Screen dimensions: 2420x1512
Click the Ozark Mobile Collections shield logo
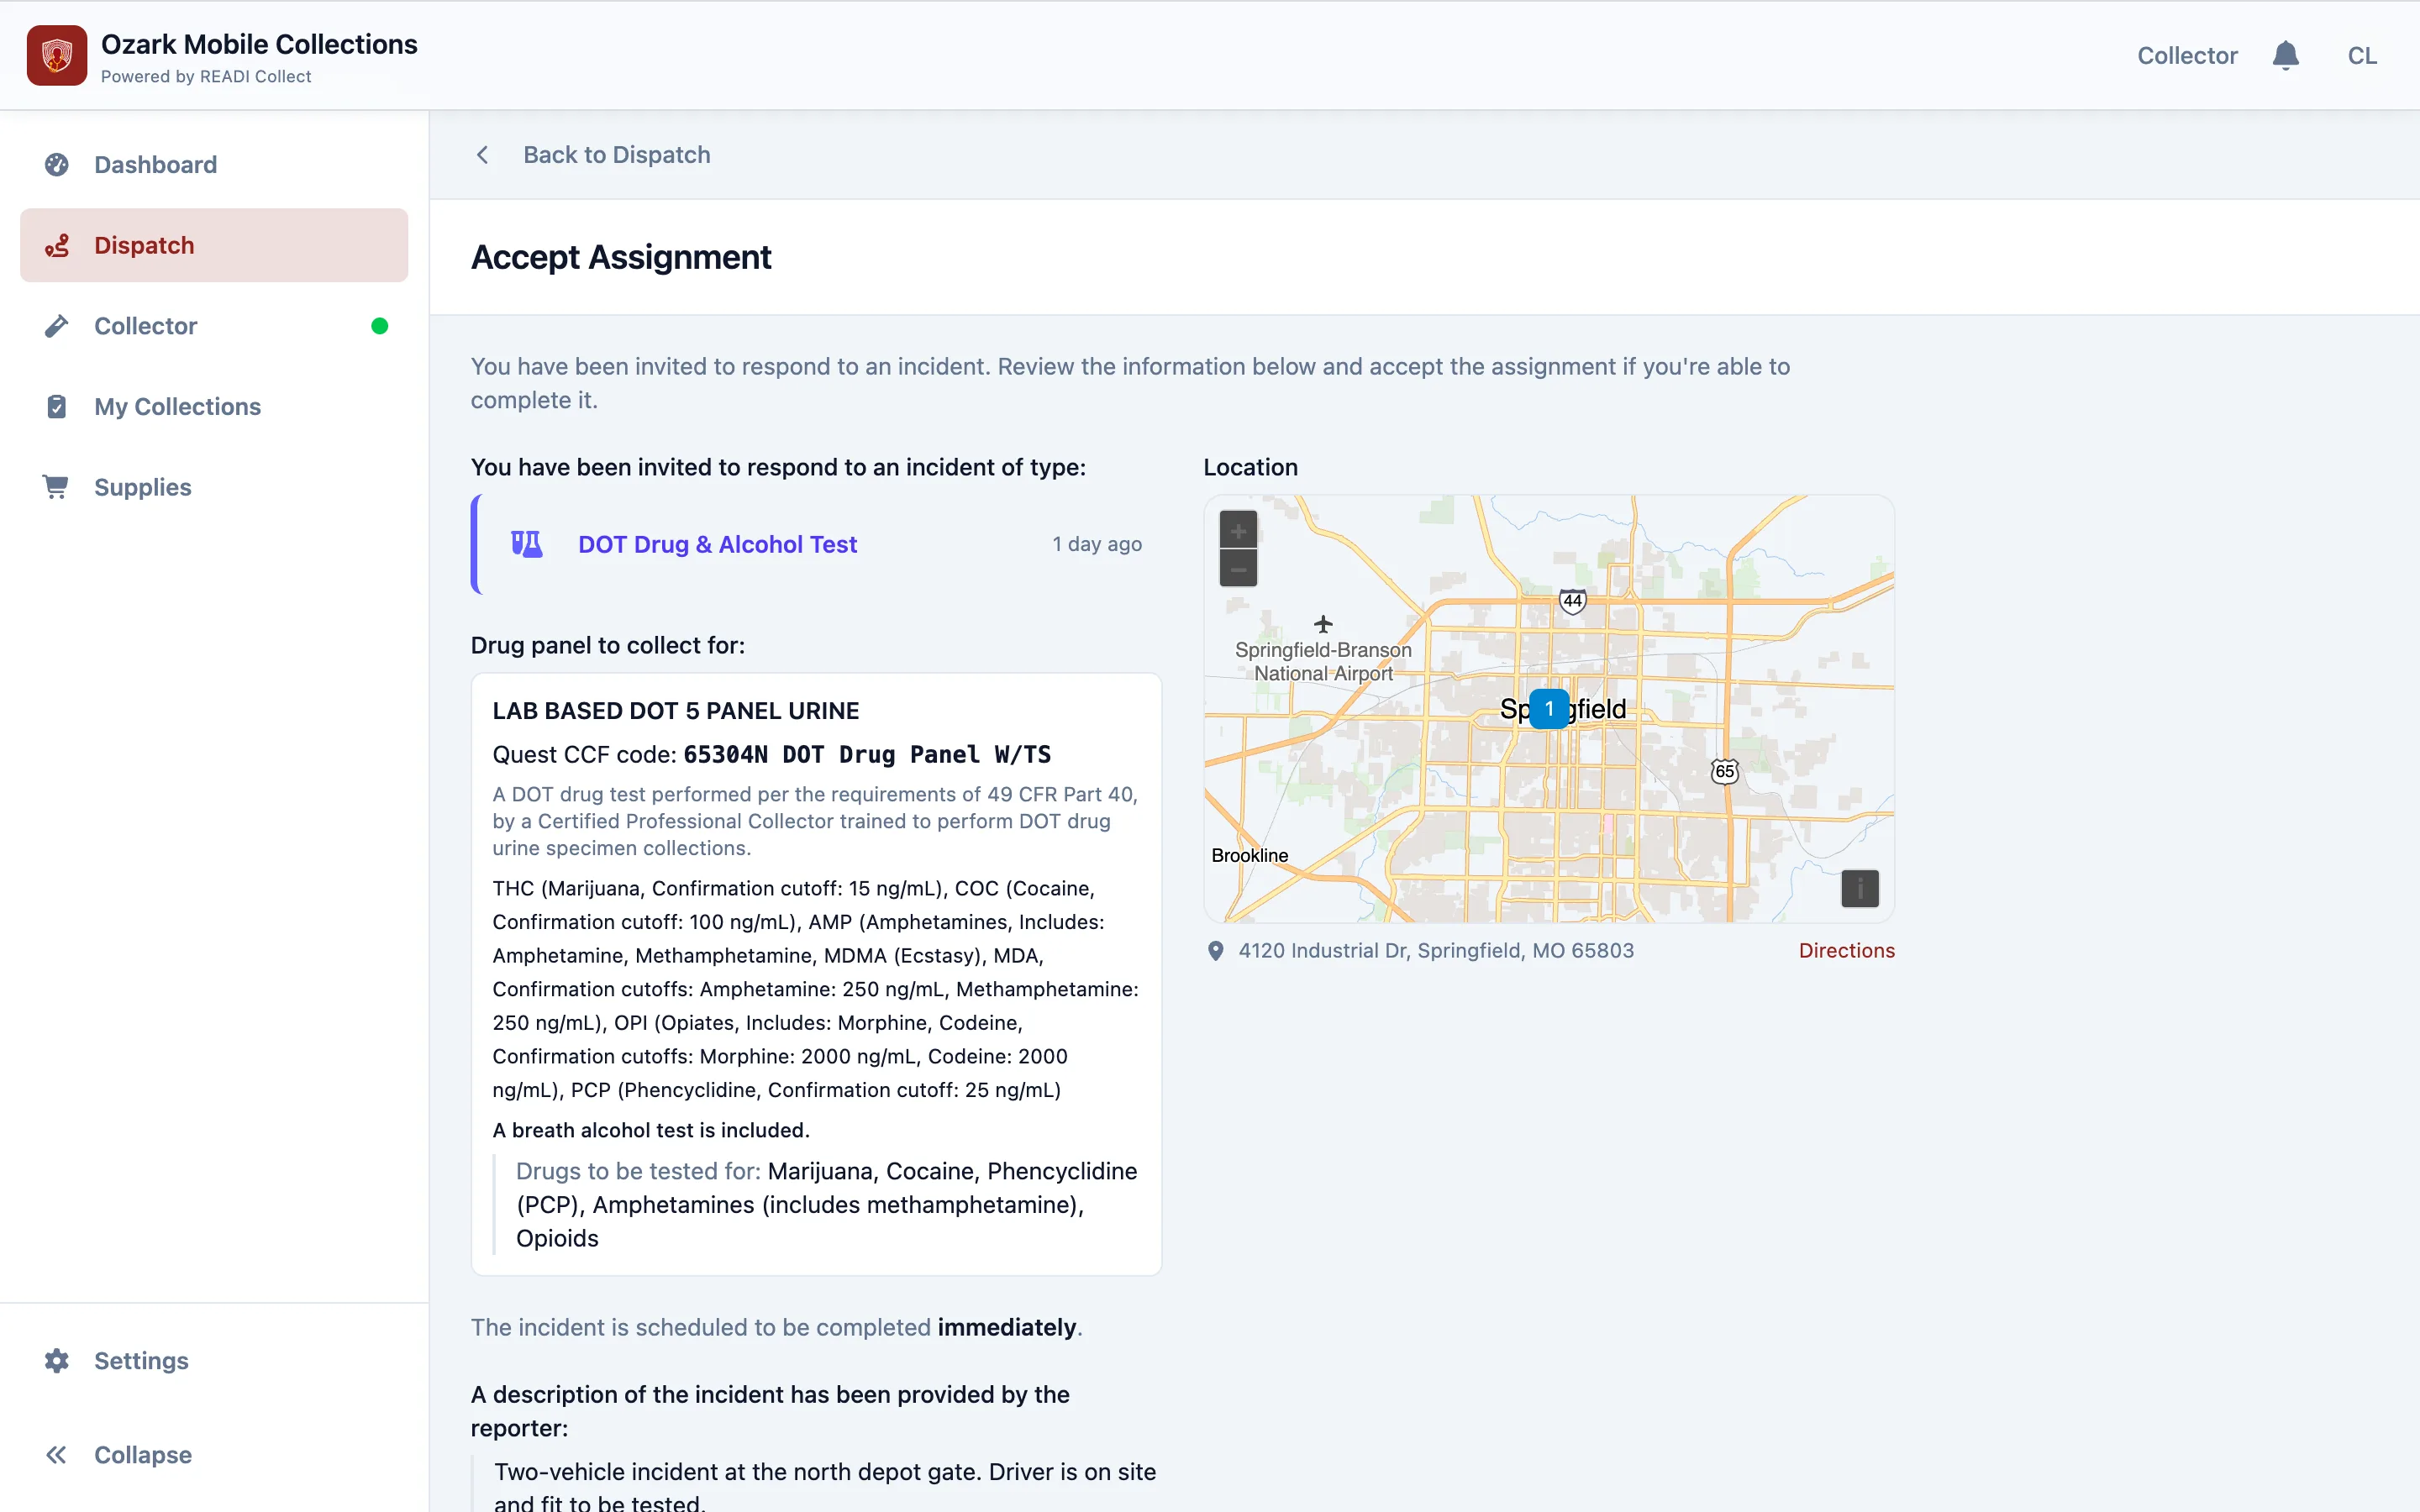(x=57, y=55)
